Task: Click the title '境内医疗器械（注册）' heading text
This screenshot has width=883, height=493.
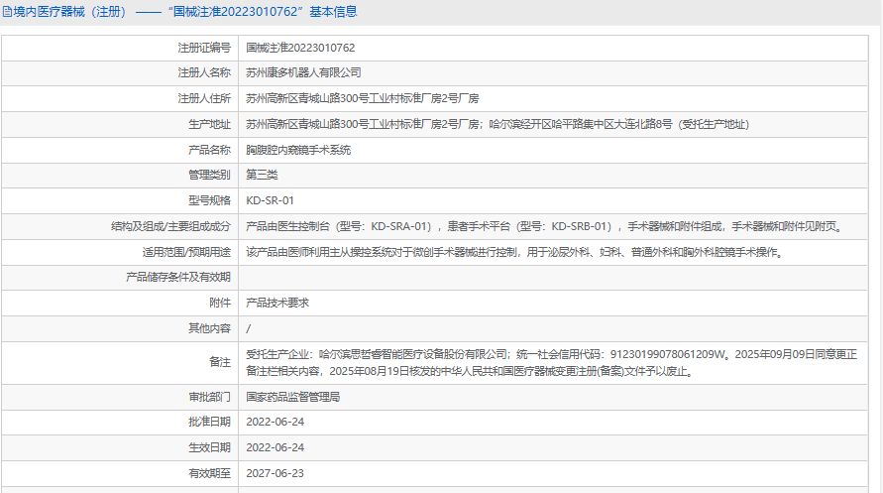Action: click(71, 12)
